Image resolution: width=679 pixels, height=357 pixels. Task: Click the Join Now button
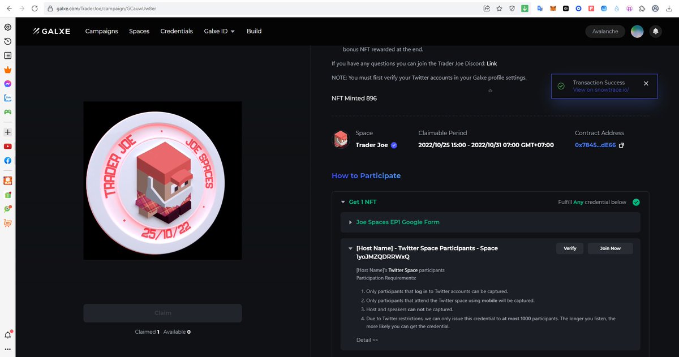click(x=611, y=248)
